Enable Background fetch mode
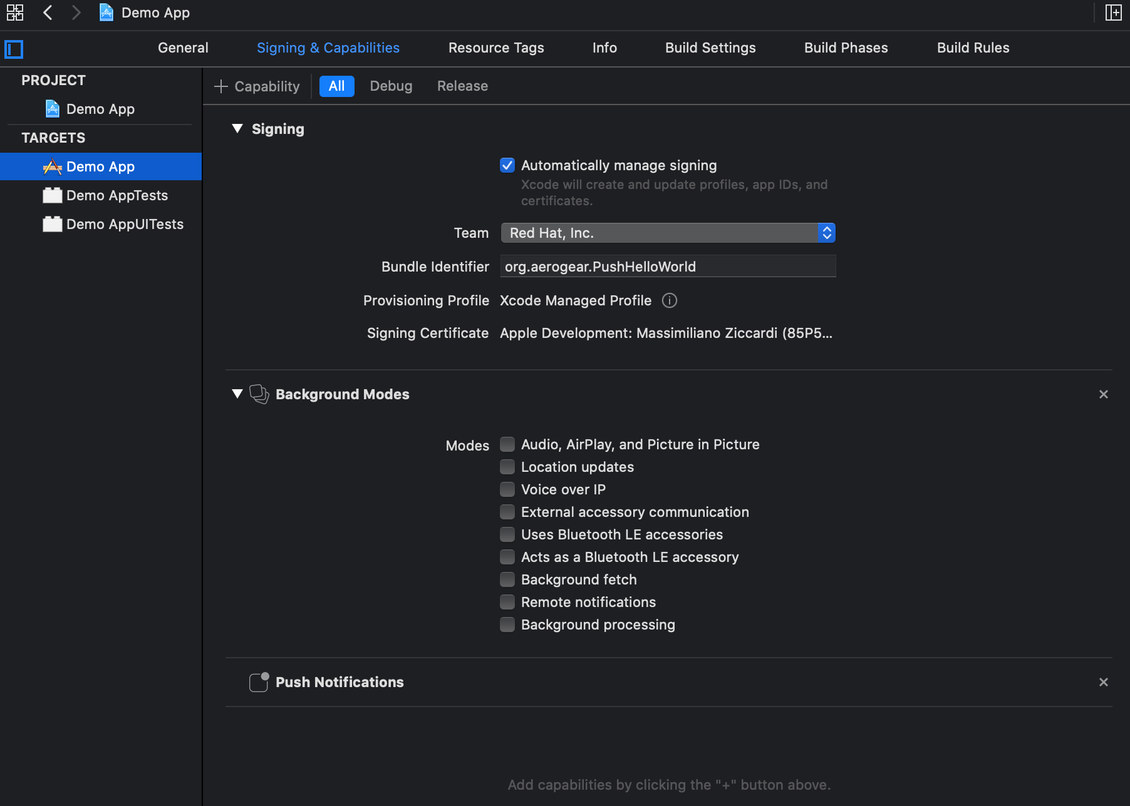The width and height of the screenshot is (1130, 806). (507, 579)
